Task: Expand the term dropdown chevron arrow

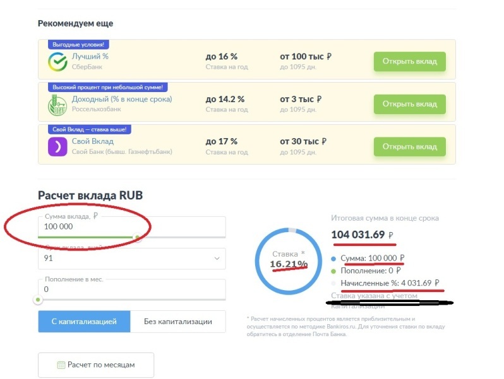Action: click(x=217, y=259)
